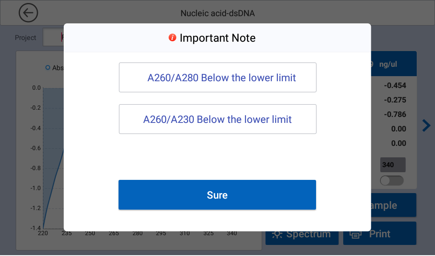The height and width of the screenshot is (256, 435).
Task: Select the A260/A230 Below the lower limit message
Action: [x=217, y=119]
